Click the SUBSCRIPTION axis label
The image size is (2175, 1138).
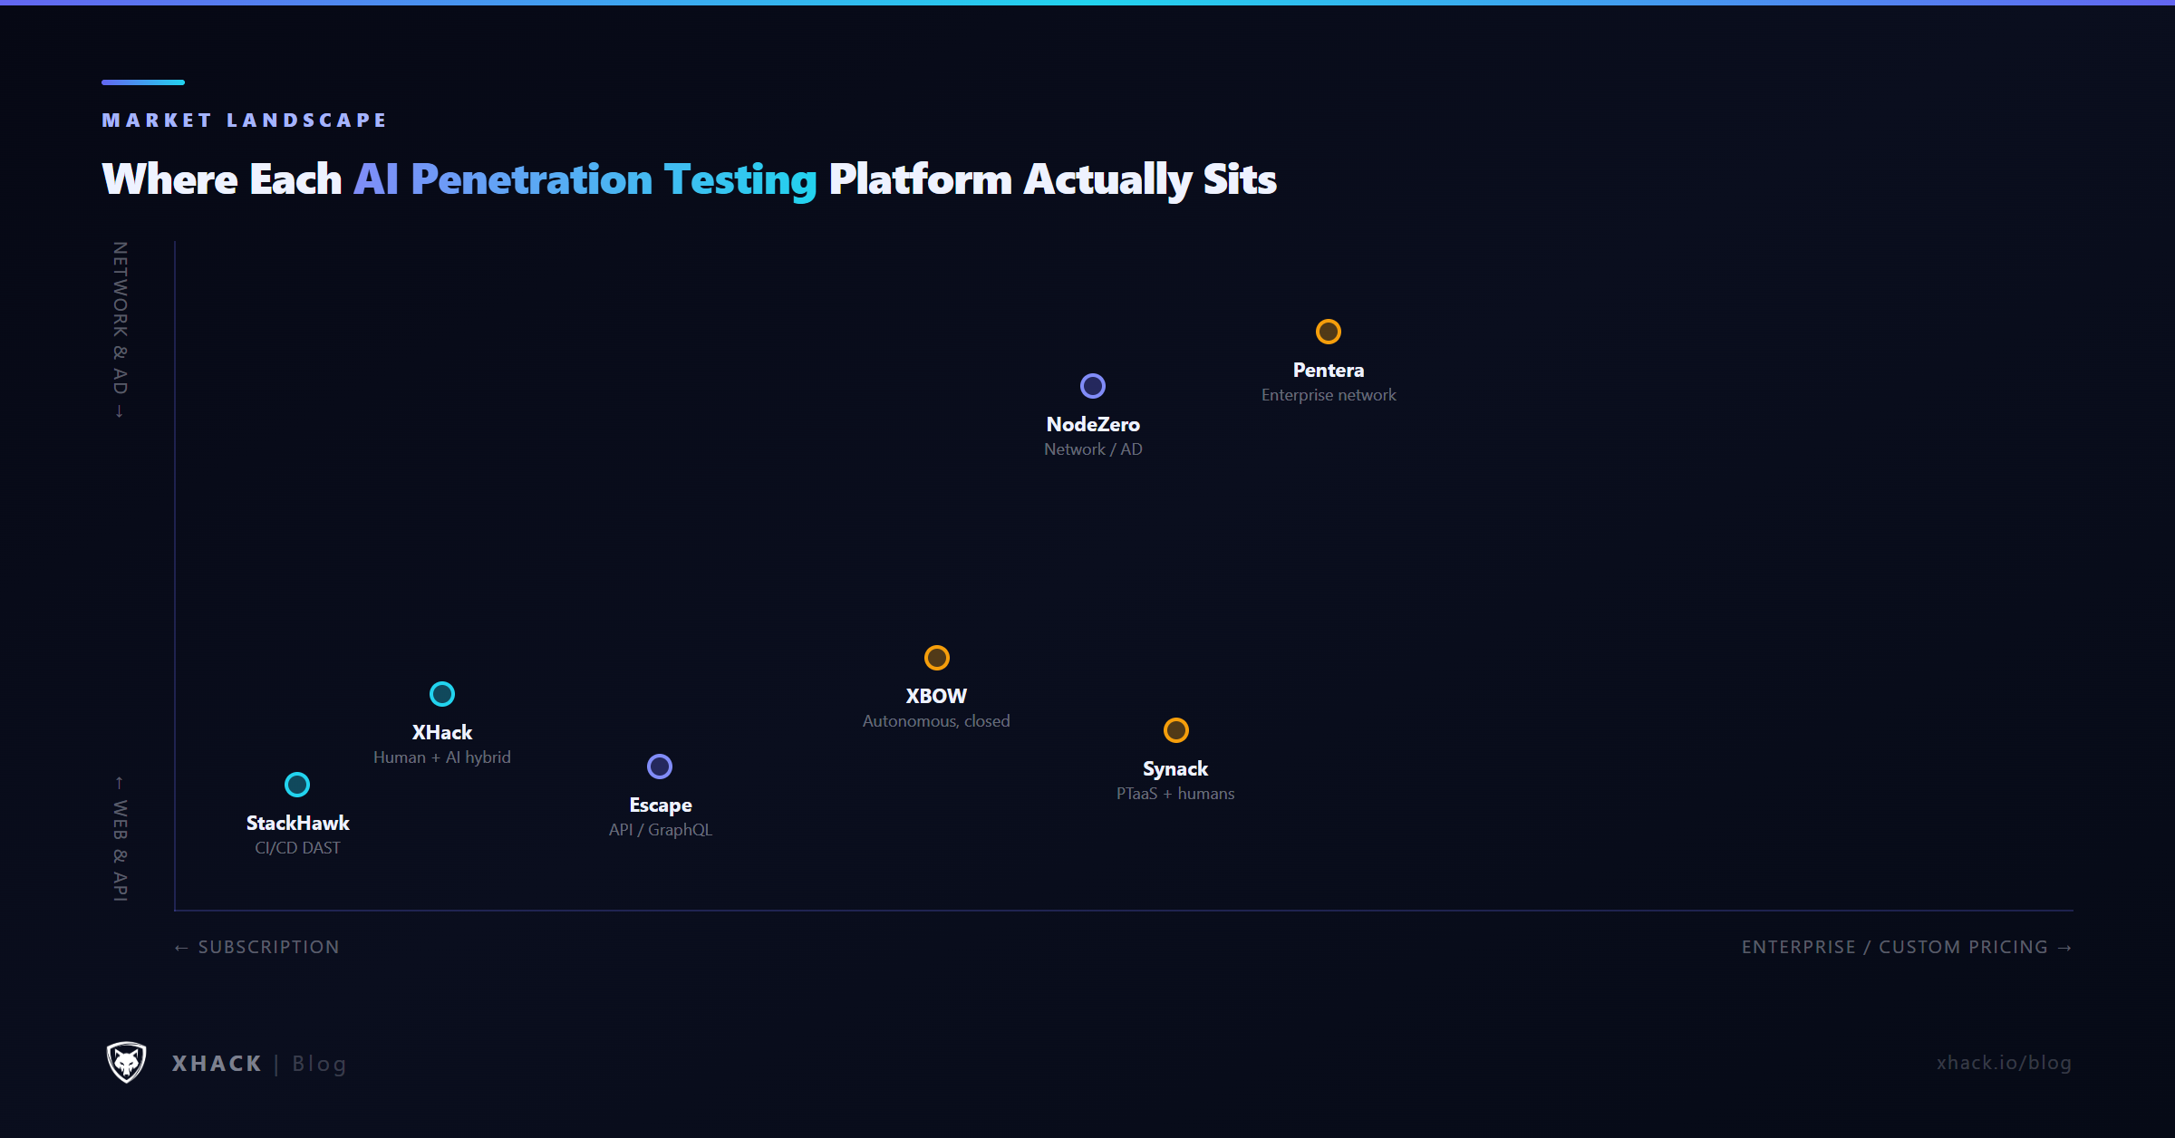[257, 948]
